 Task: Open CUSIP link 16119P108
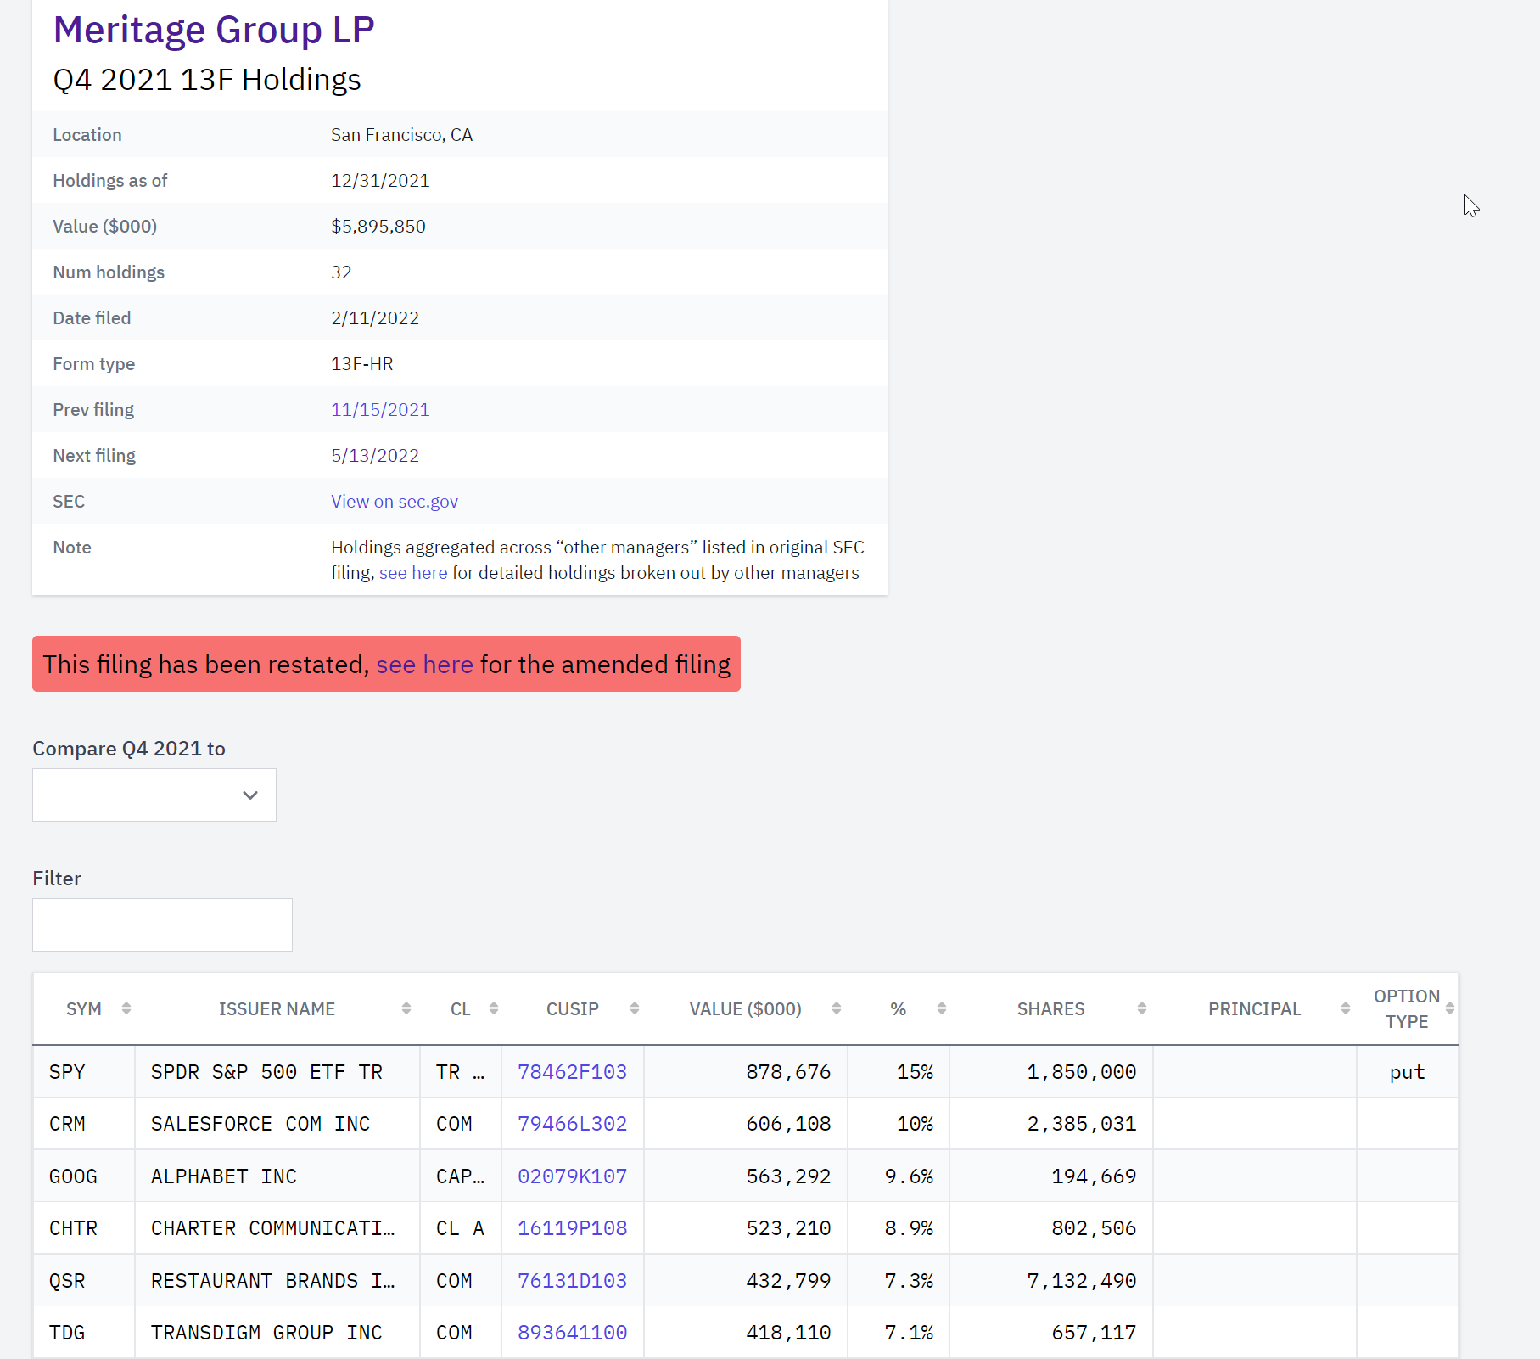[x=573, y=1228]
